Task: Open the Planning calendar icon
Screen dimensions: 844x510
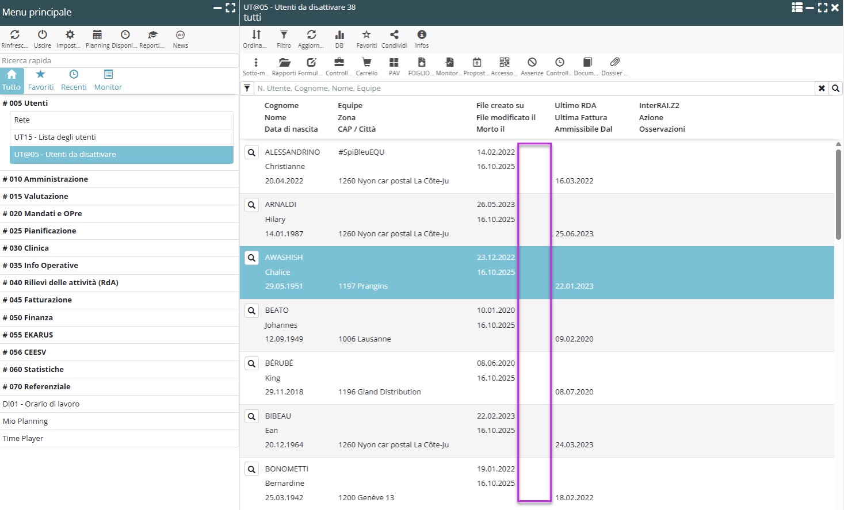Action: tap(97, 35)
